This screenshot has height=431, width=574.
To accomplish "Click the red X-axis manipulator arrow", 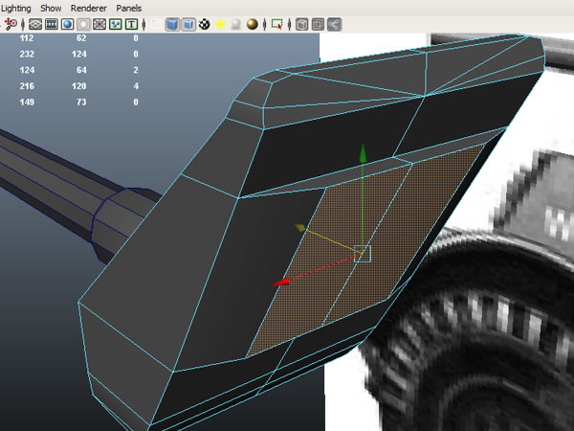I will coord(280,283).
